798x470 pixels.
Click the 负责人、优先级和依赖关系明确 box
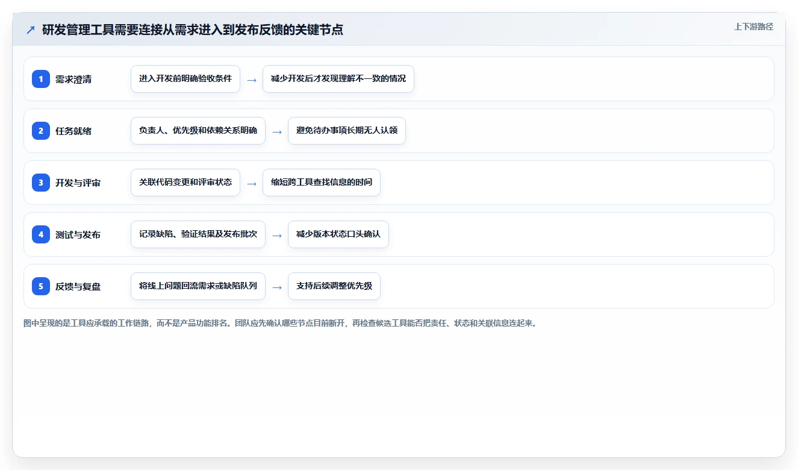198,131
